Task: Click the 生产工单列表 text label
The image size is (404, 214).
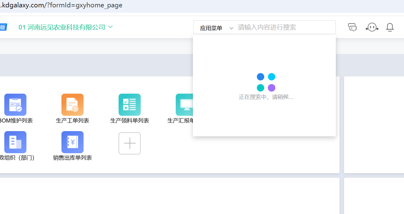Action: point(72,121)
